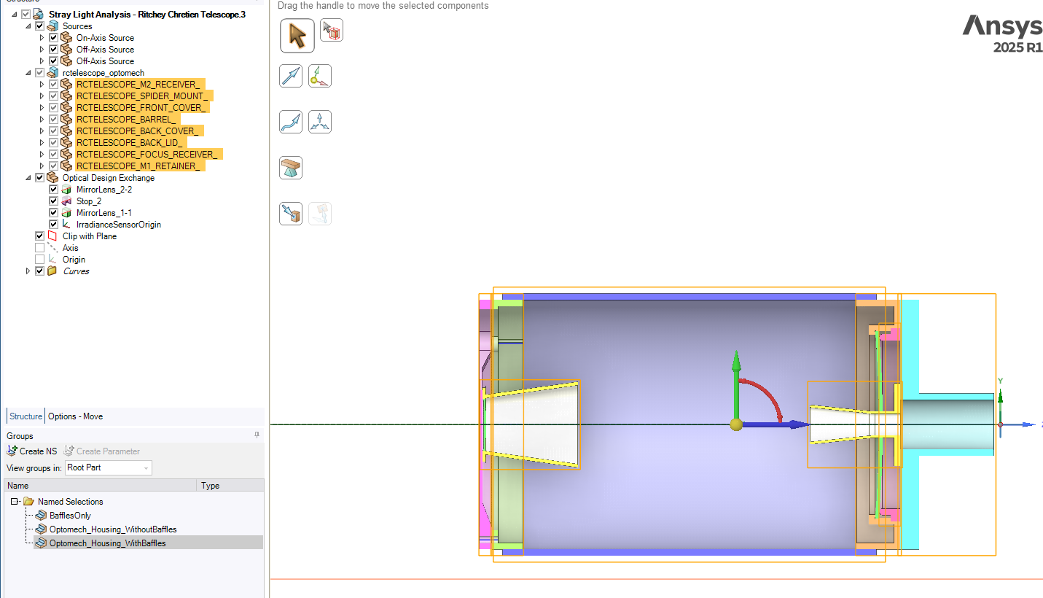Click the BafflesOnly named selection icon

(x=42, y=516)
